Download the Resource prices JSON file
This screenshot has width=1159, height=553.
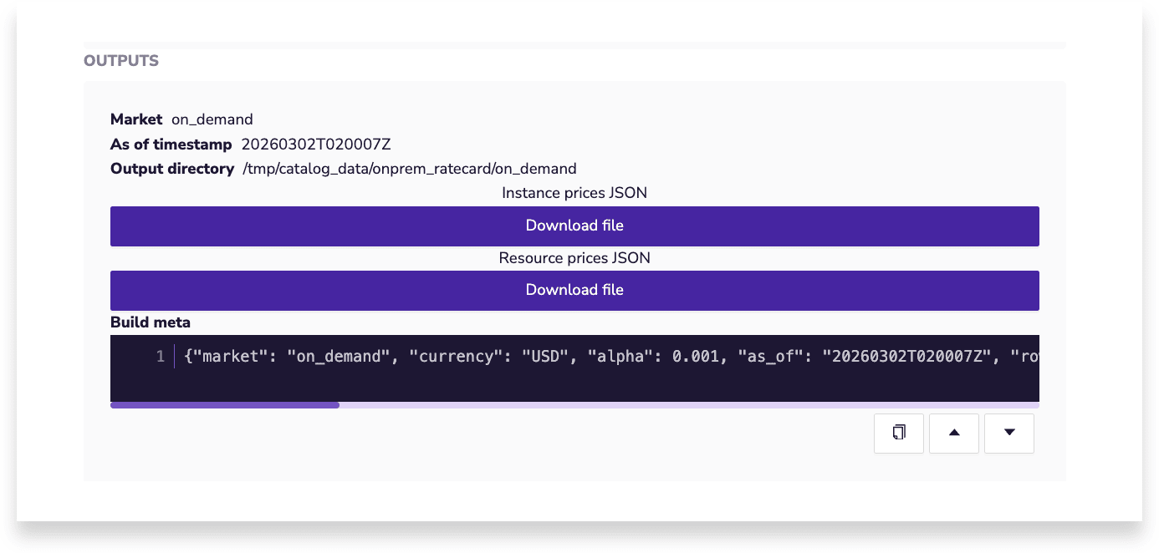[574, 290]
